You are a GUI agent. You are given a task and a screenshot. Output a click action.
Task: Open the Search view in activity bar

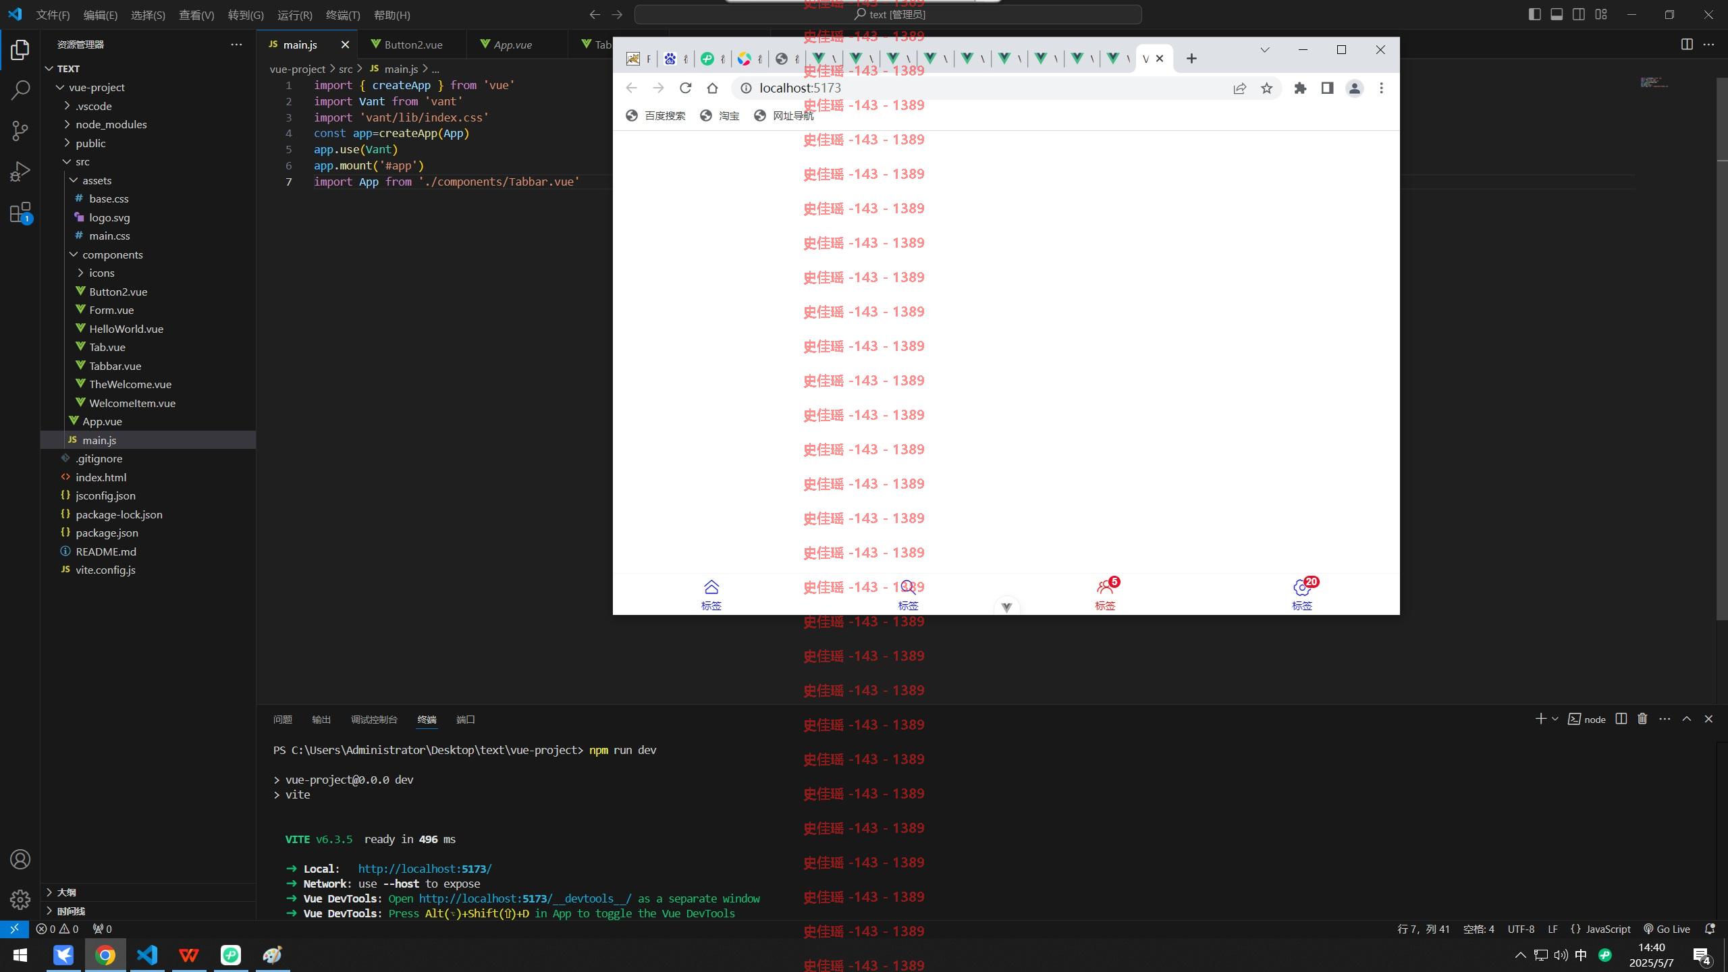point(20,90)
